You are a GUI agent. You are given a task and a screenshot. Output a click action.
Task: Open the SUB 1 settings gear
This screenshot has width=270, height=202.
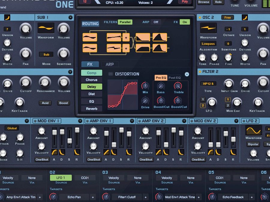70,17
